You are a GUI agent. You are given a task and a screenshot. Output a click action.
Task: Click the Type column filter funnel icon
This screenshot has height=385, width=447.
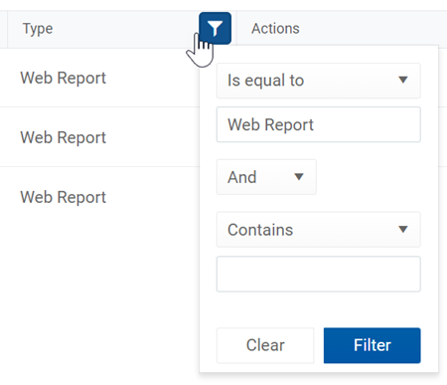click(x=215, y=28)
